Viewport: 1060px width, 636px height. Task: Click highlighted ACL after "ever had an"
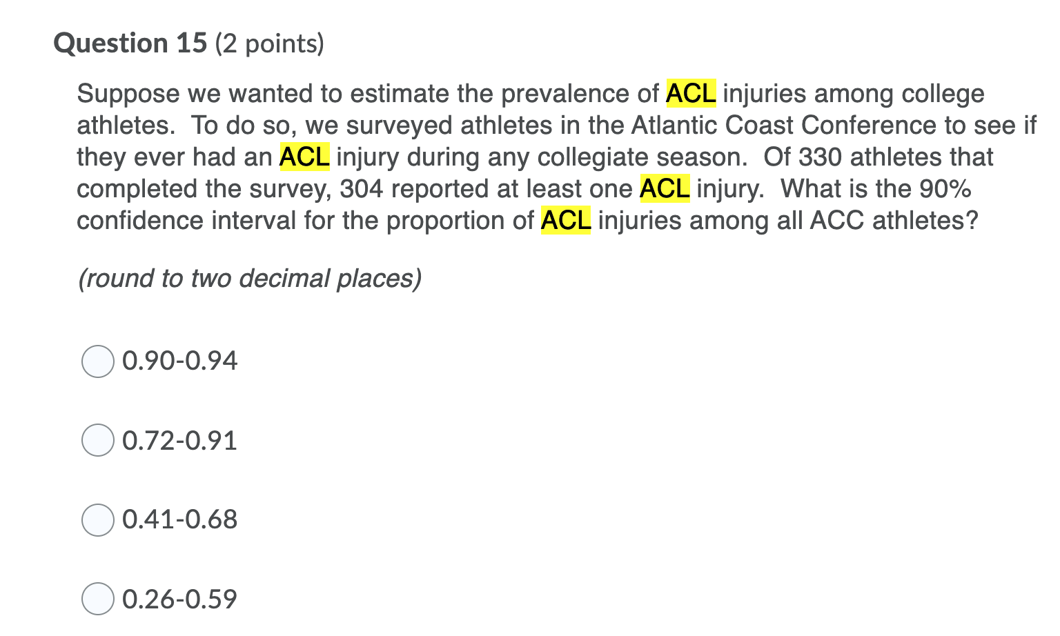click(x=304, y=157)
